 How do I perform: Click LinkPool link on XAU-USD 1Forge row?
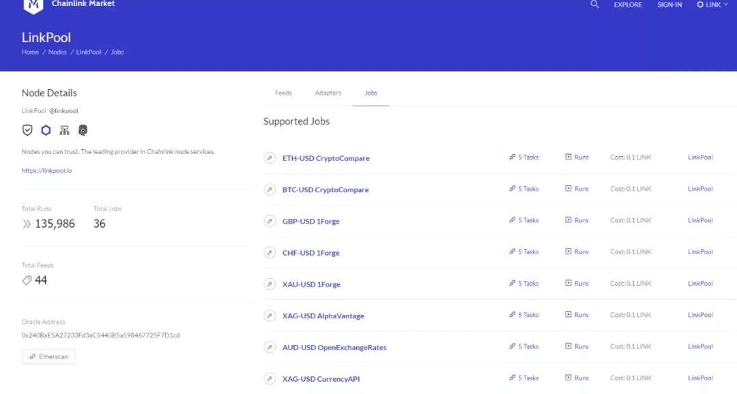[x=700, y=283]
